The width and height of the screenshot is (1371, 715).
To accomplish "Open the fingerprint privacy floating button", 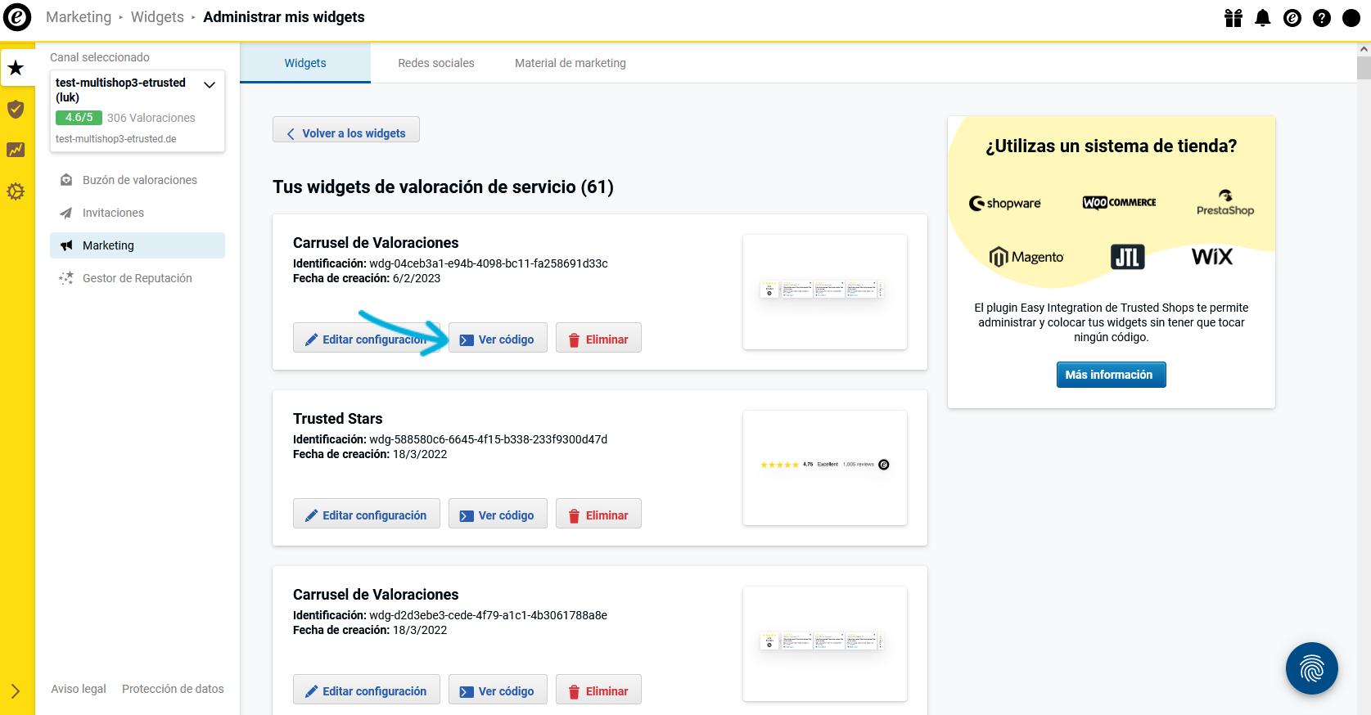I will pyautogui.click(x=1312, y=668).
